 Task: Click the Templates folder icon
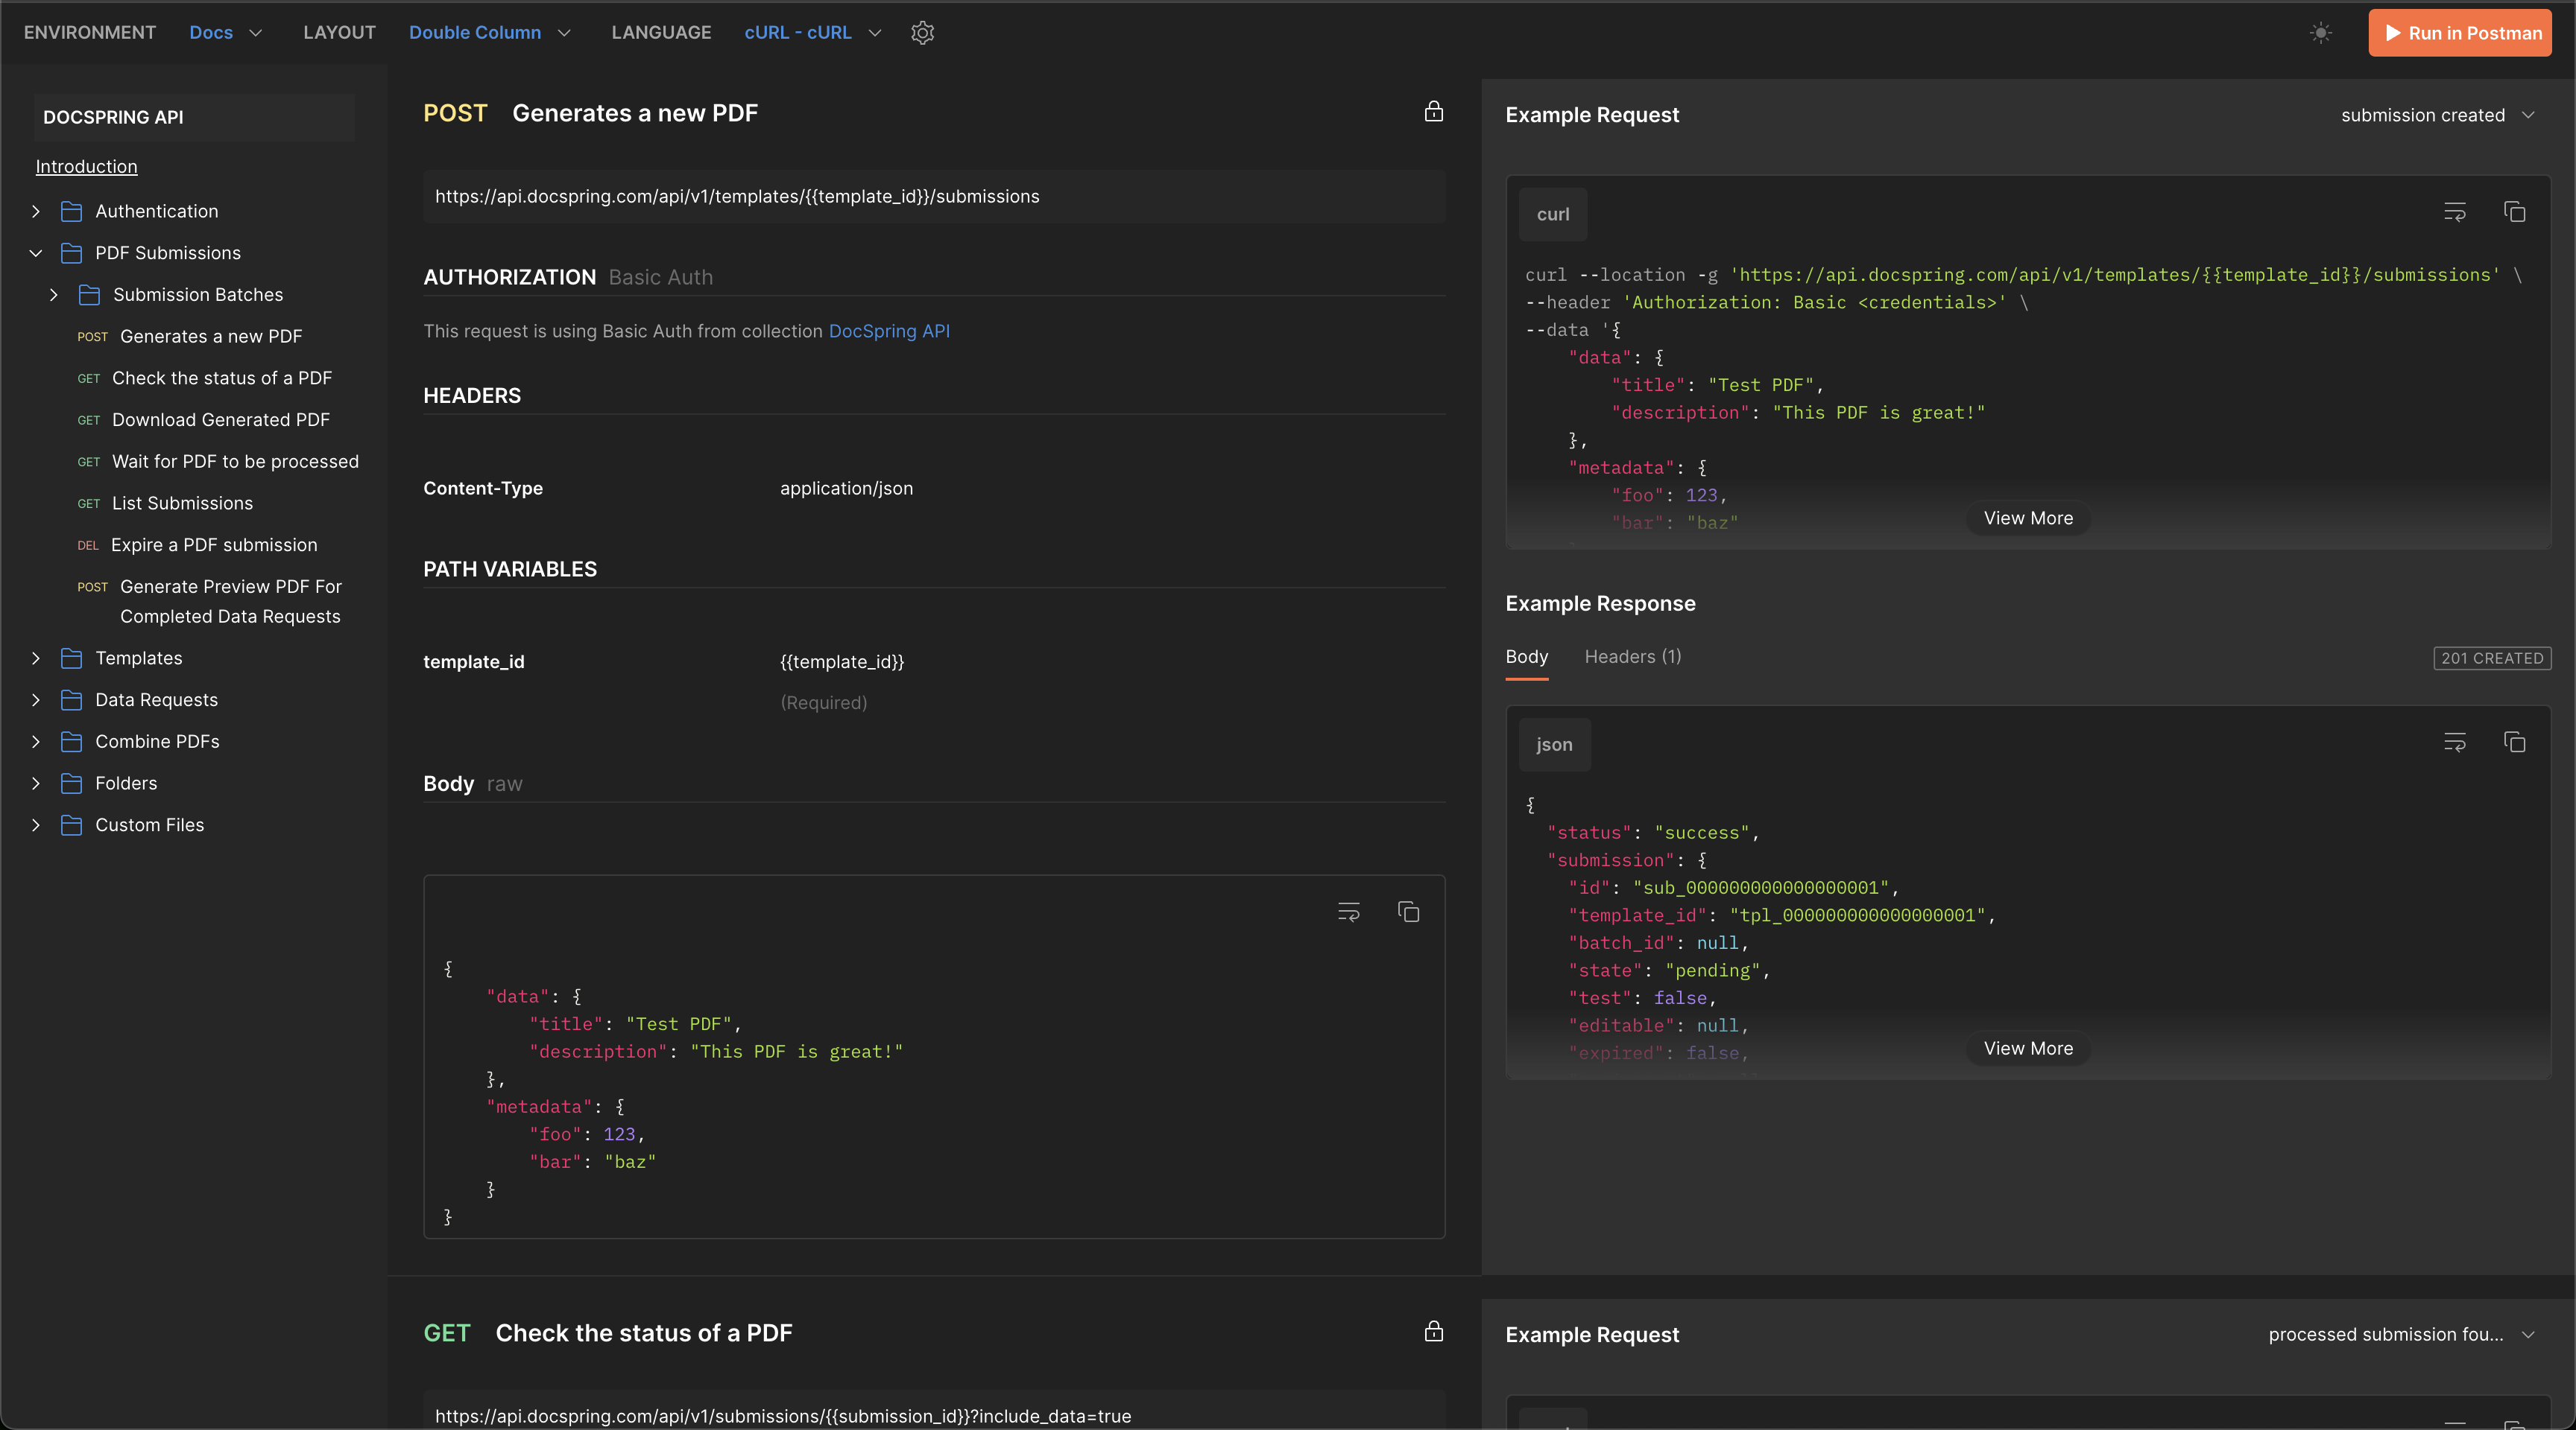point(71,658)
